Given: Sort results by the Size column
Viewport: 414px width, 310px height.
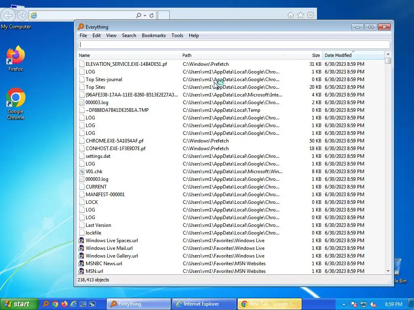Looking at the screenshot, I should tap(303, 55).
